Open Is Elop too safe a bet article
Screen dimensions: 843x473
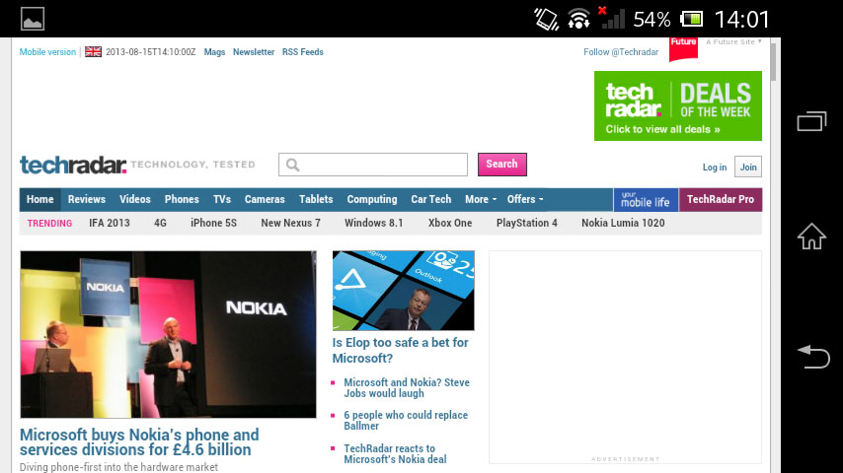(x=400, y=350)
